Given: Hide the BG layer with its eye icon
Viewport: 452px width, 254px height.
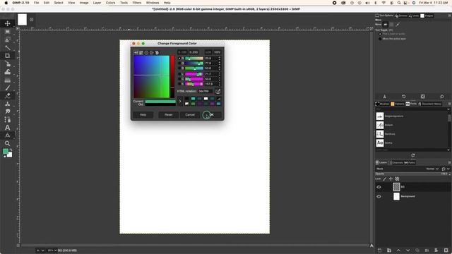Looking at the screenshot, I should [379, 187].
